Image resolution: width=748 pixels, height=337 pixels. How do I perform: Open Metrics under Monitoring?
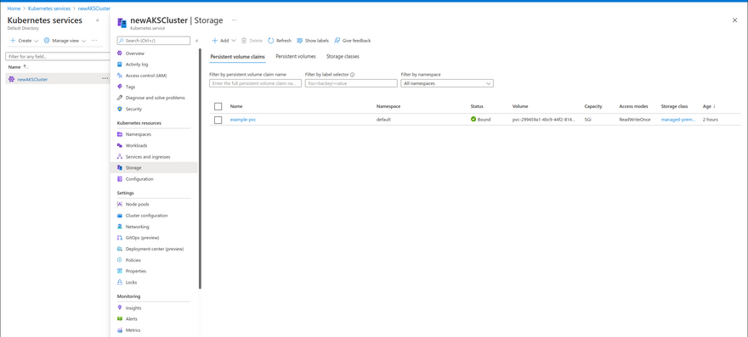coord(133,330)
